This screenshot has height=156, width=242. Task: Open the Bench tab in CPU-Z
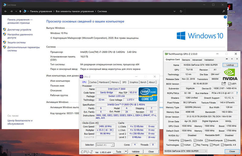click(x=143, y=82)
